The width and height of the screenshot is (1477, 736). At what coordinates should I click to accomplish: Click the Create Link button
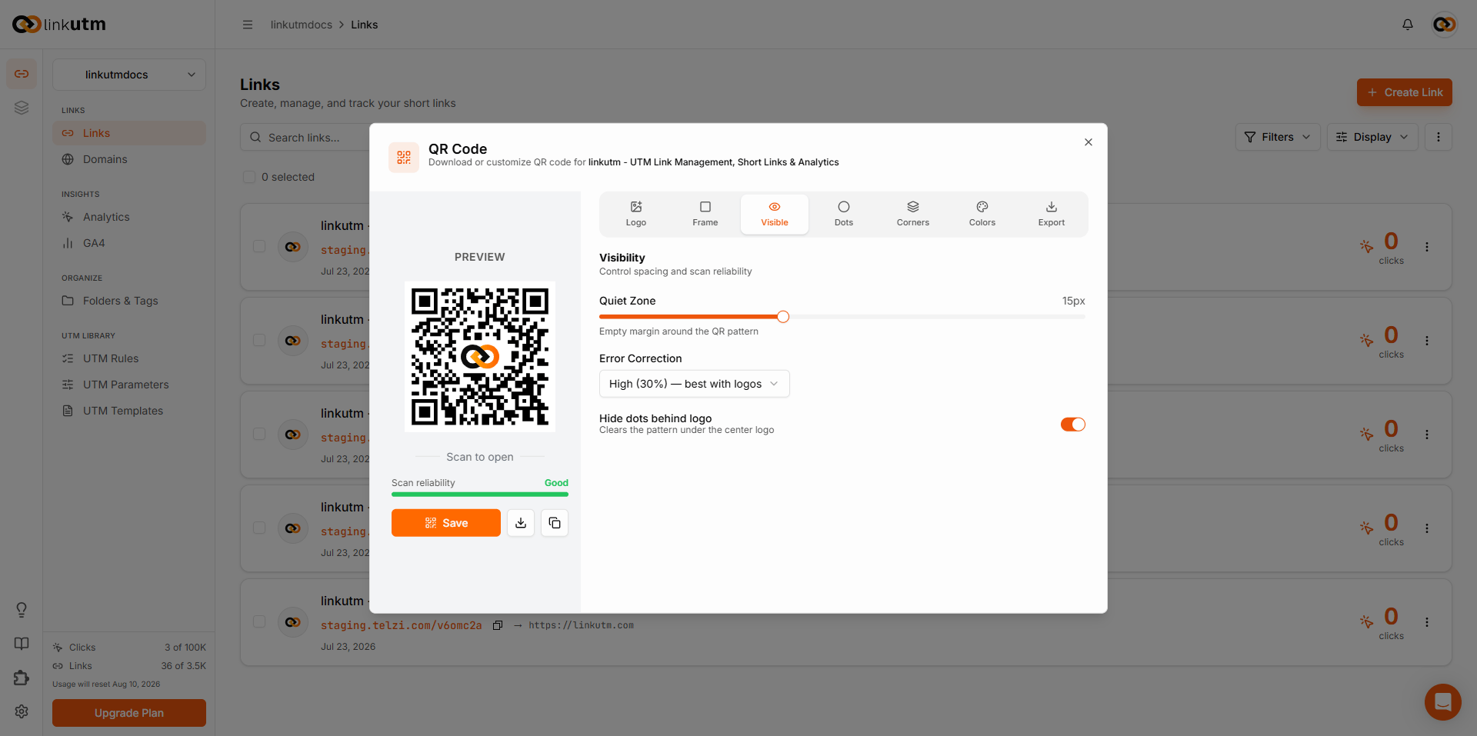point(1405,92)
